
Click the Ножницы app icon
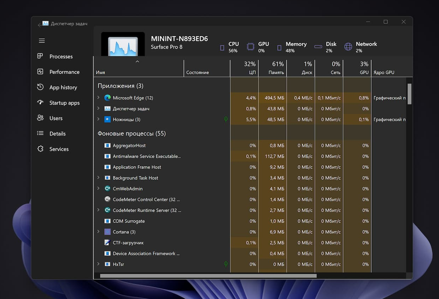coord(107,119)
